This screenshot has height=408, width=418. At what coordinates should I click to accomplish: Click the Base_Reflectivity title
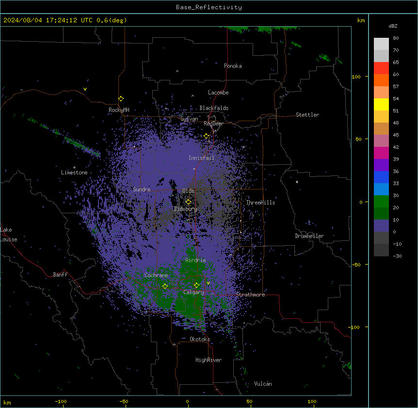[x=209, y=7]
